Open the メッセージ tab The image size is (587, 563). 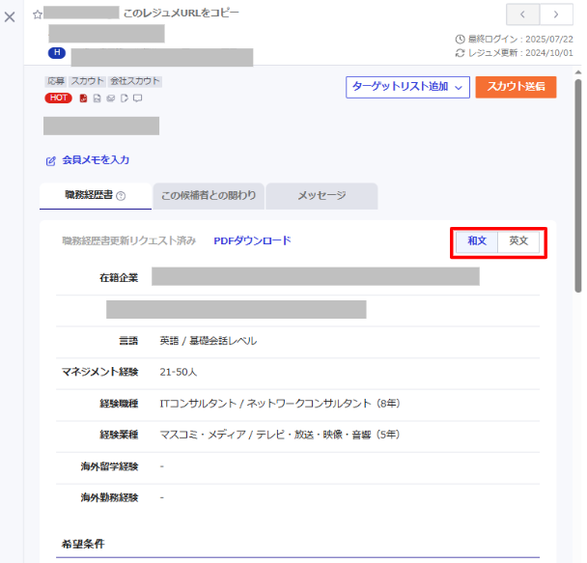point(321,196)
